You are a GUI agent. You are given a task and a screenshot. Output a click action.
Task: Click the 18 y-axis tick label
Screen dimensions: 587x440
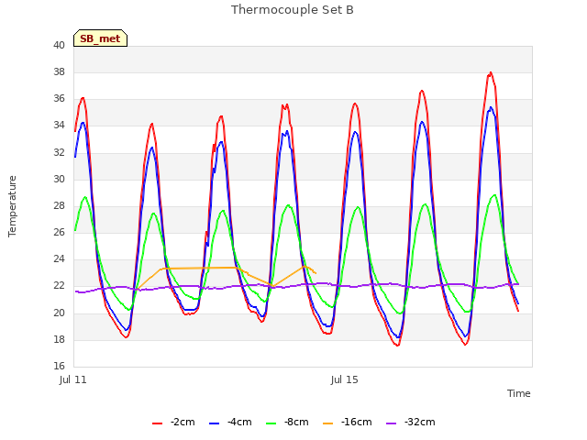tap(59, 339)
